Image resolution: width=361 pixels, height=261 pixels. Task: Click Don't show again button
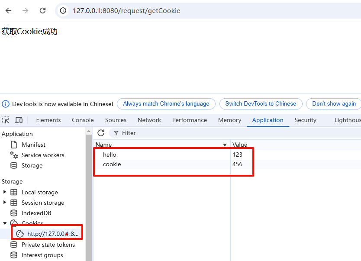pos(334,104)
